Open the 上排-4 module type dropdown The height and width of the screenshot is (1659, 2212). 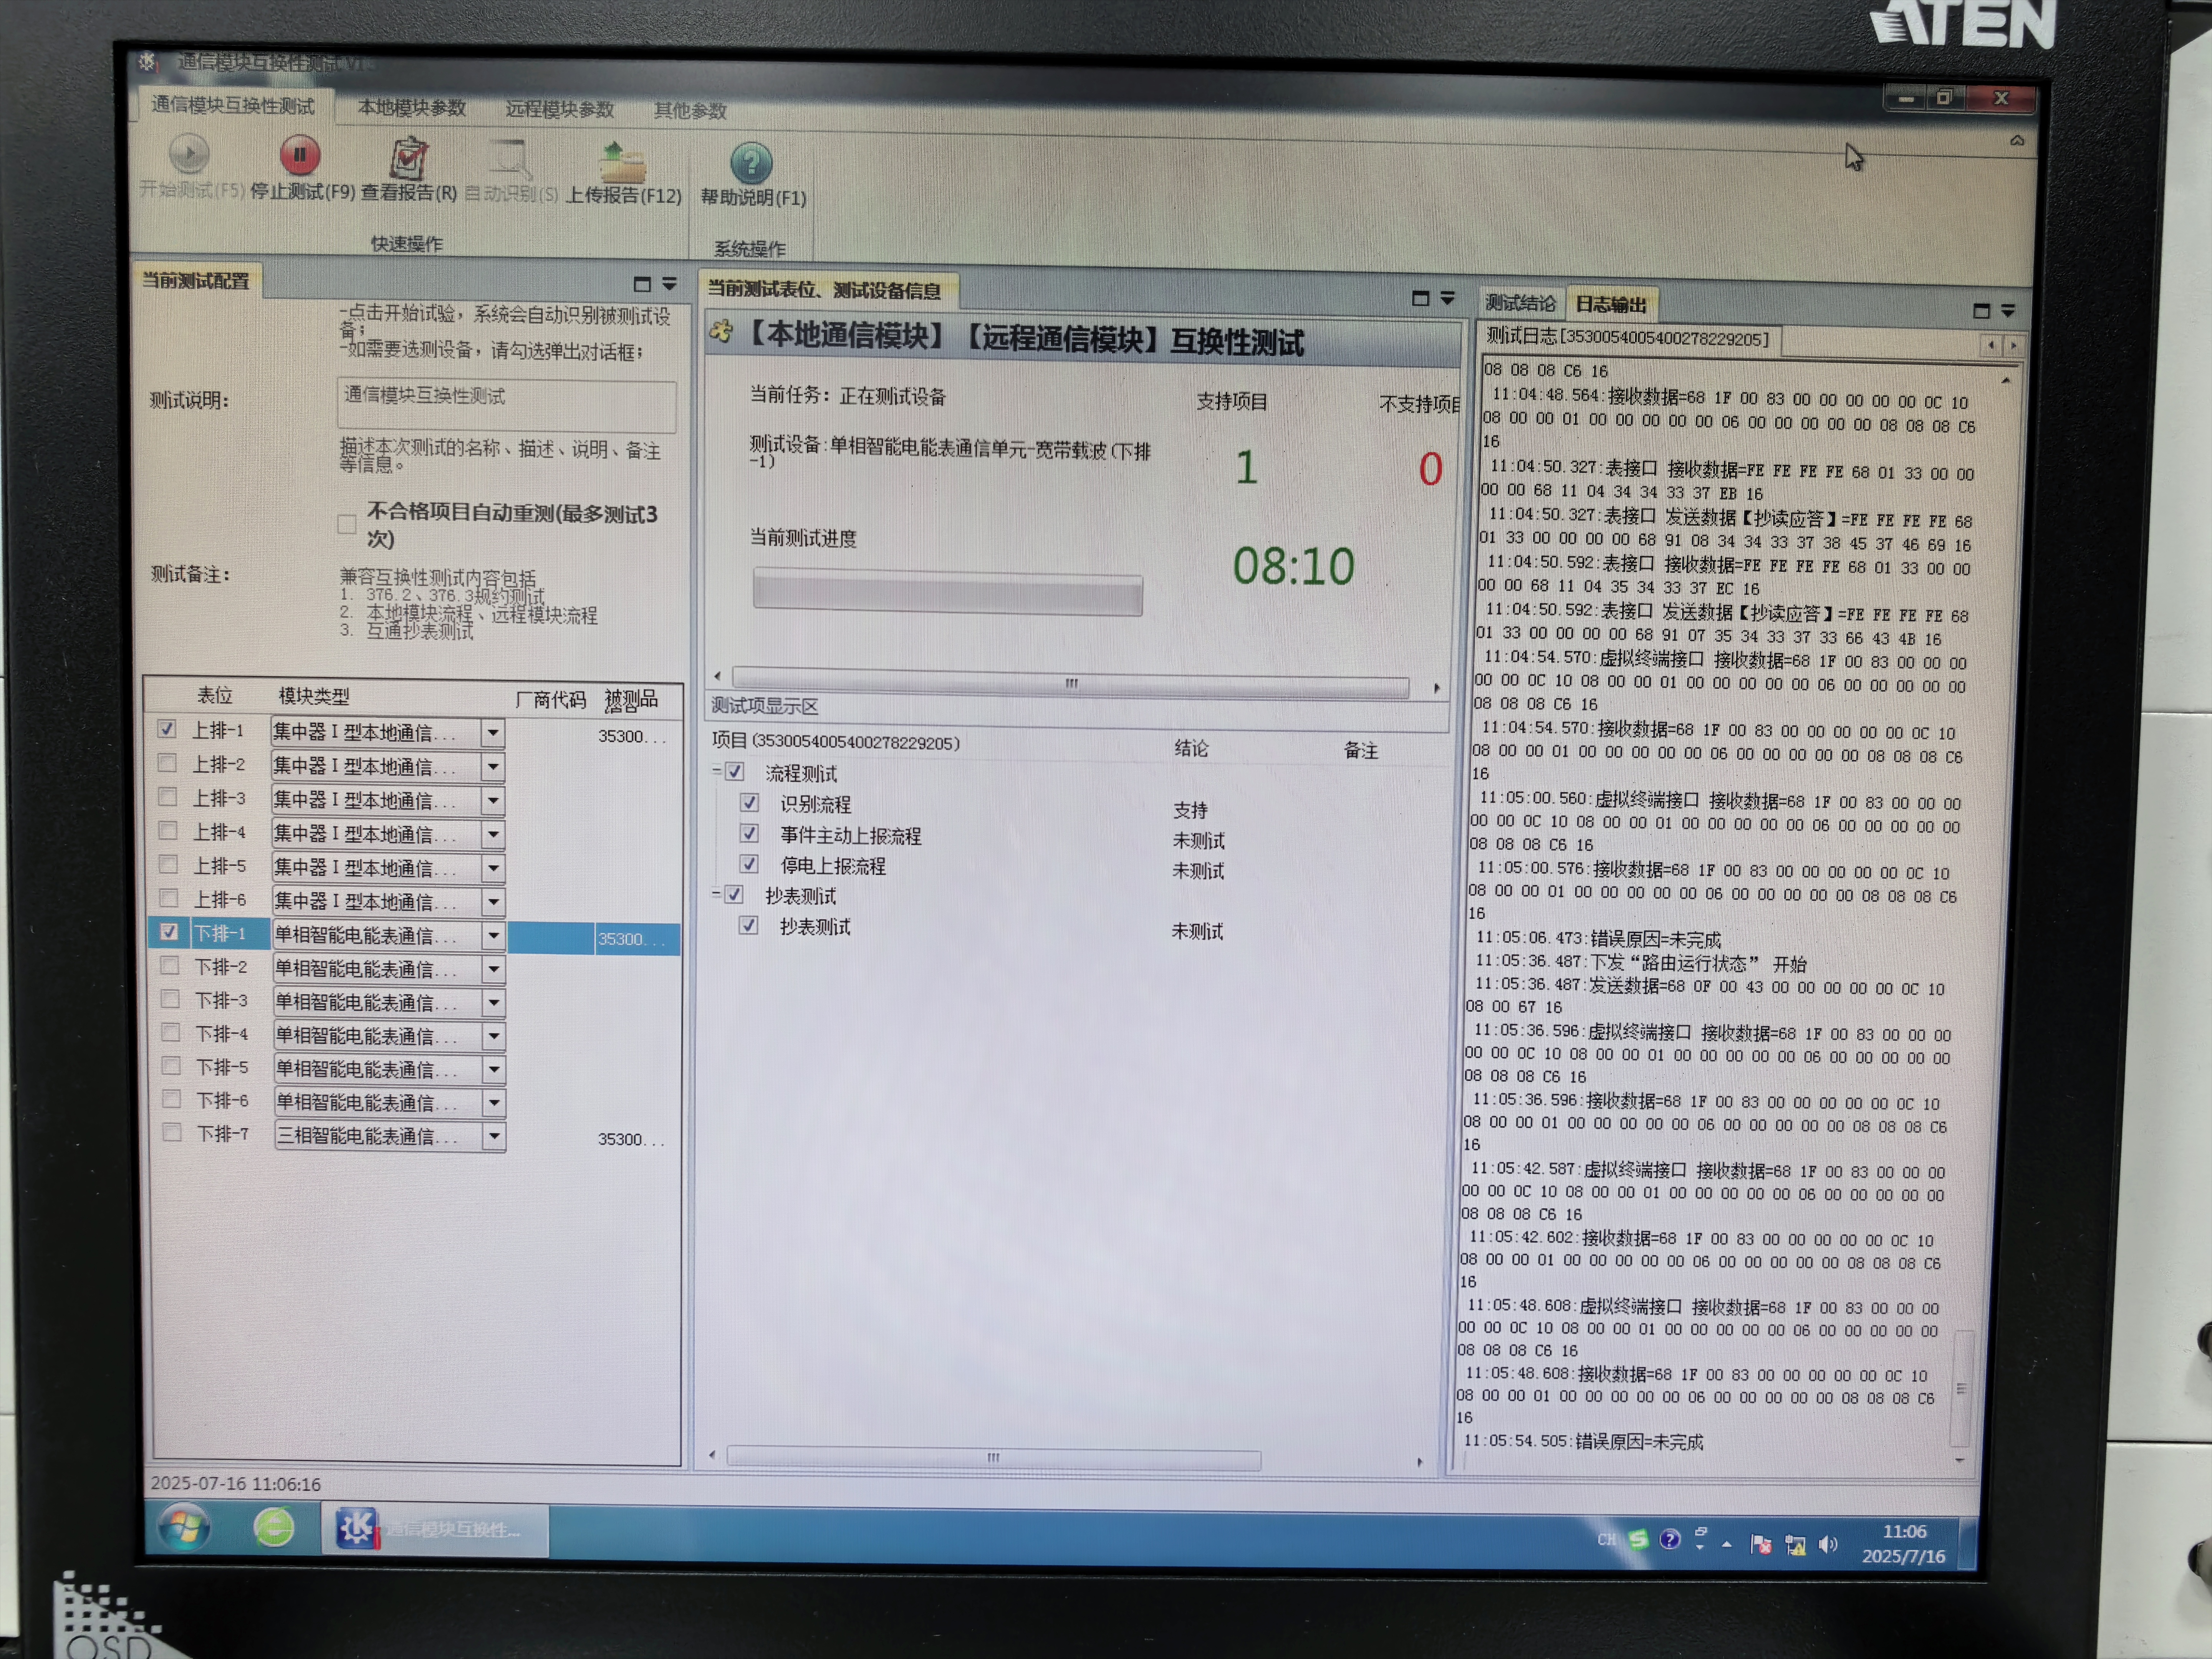pyautogui.click(x=493, y=834)
